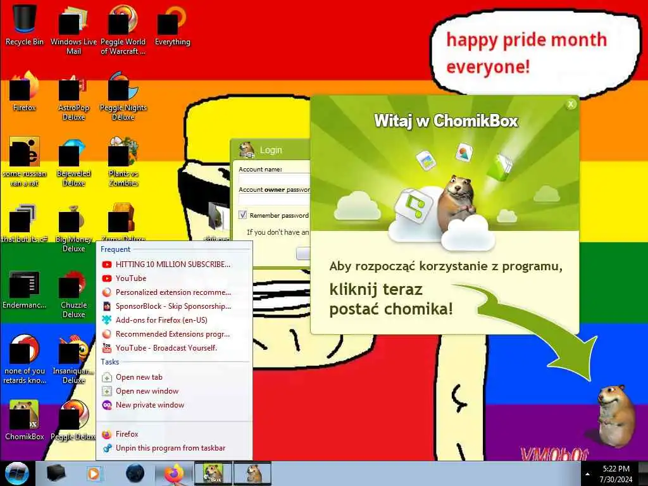Select the 'none of you' desktop shortcut
The height and width of the screenshot is (486, 648).
[x=25, y=359]
